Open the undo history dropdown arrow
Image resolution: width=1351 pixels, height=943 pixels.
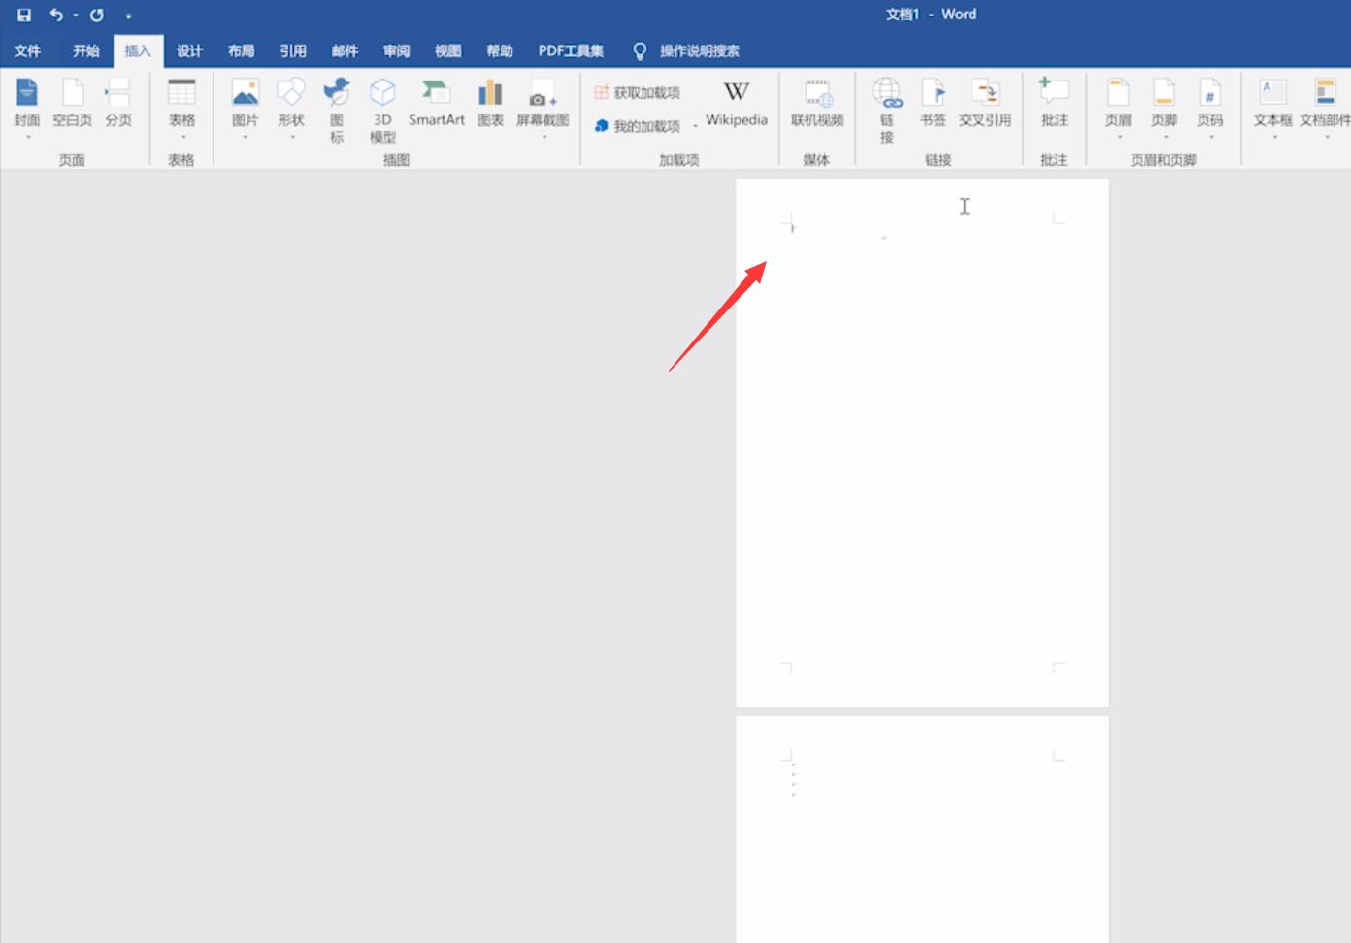pos(75,15)
